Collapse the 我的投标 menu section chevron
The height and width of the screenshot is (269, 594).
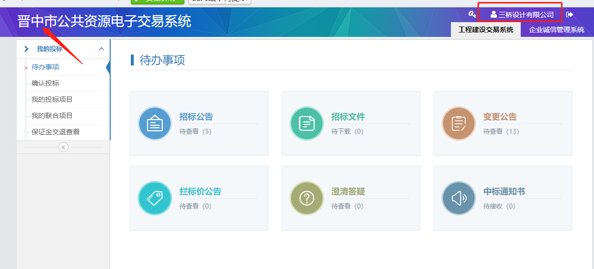coord(101,49)
